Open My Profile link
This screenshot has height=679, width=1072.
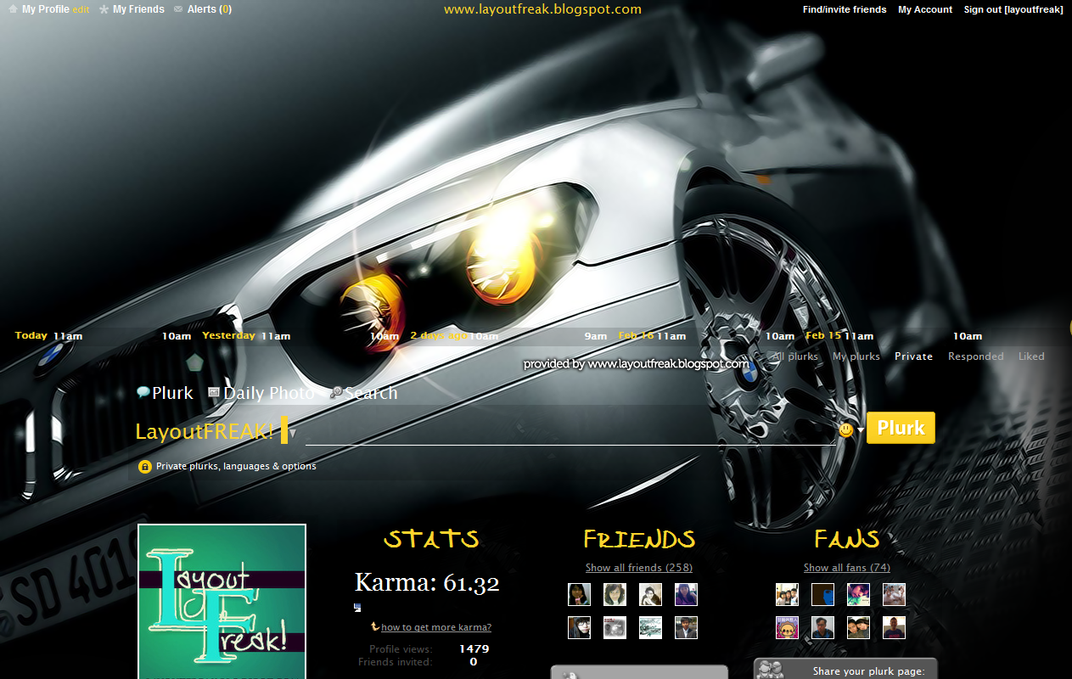point(46,9)
